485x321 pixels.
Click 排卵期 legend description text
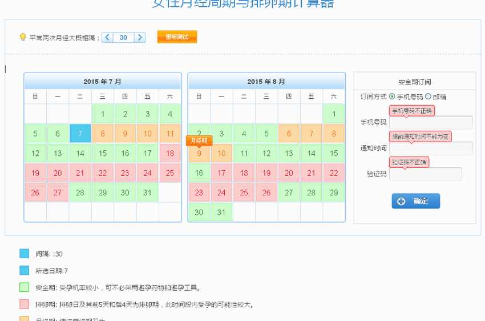[145, 304]
